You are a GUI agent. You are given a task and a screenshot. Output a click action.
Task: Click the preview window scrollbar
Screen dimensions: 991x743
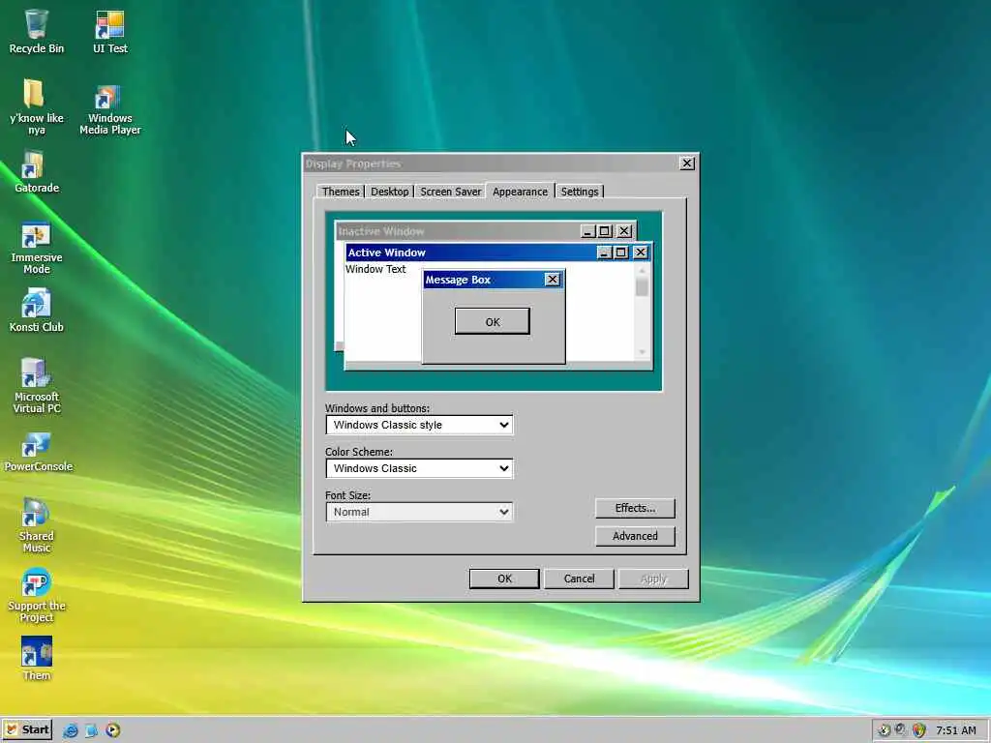point(642,310)
